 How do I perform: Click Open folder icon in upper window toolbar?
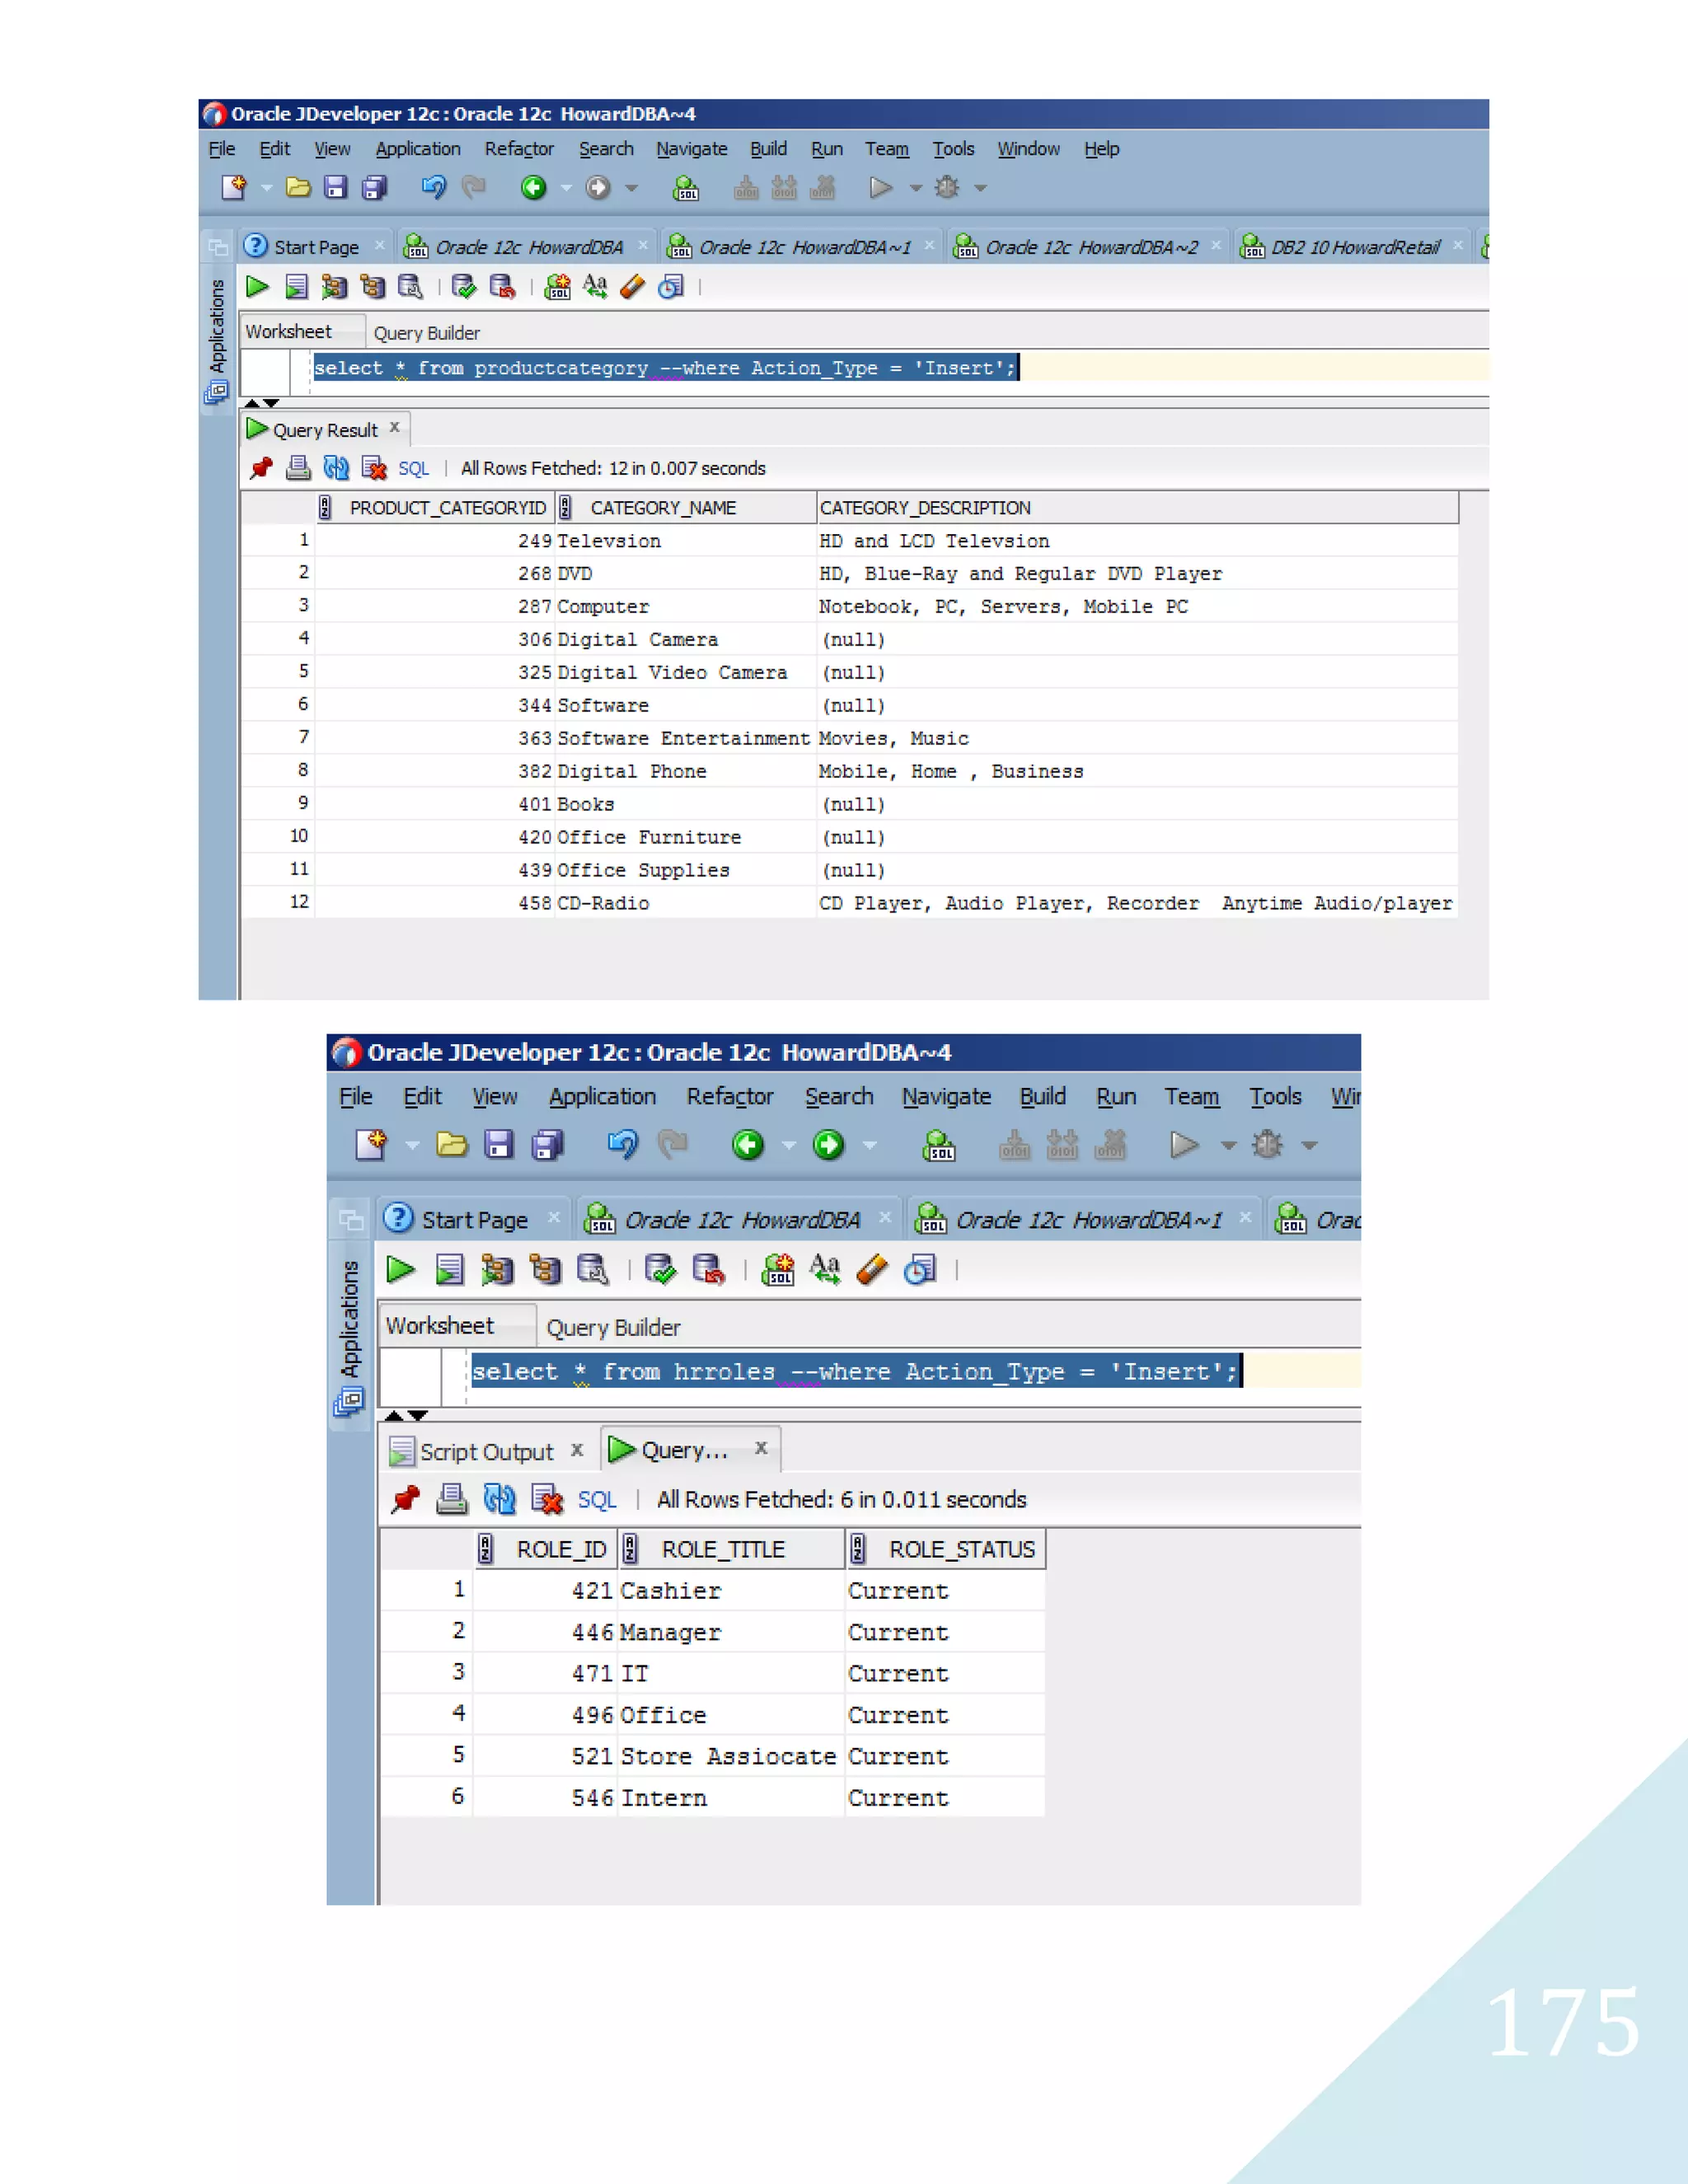coord(298,188)
